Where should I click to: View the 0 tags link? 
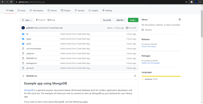[51, 20]
